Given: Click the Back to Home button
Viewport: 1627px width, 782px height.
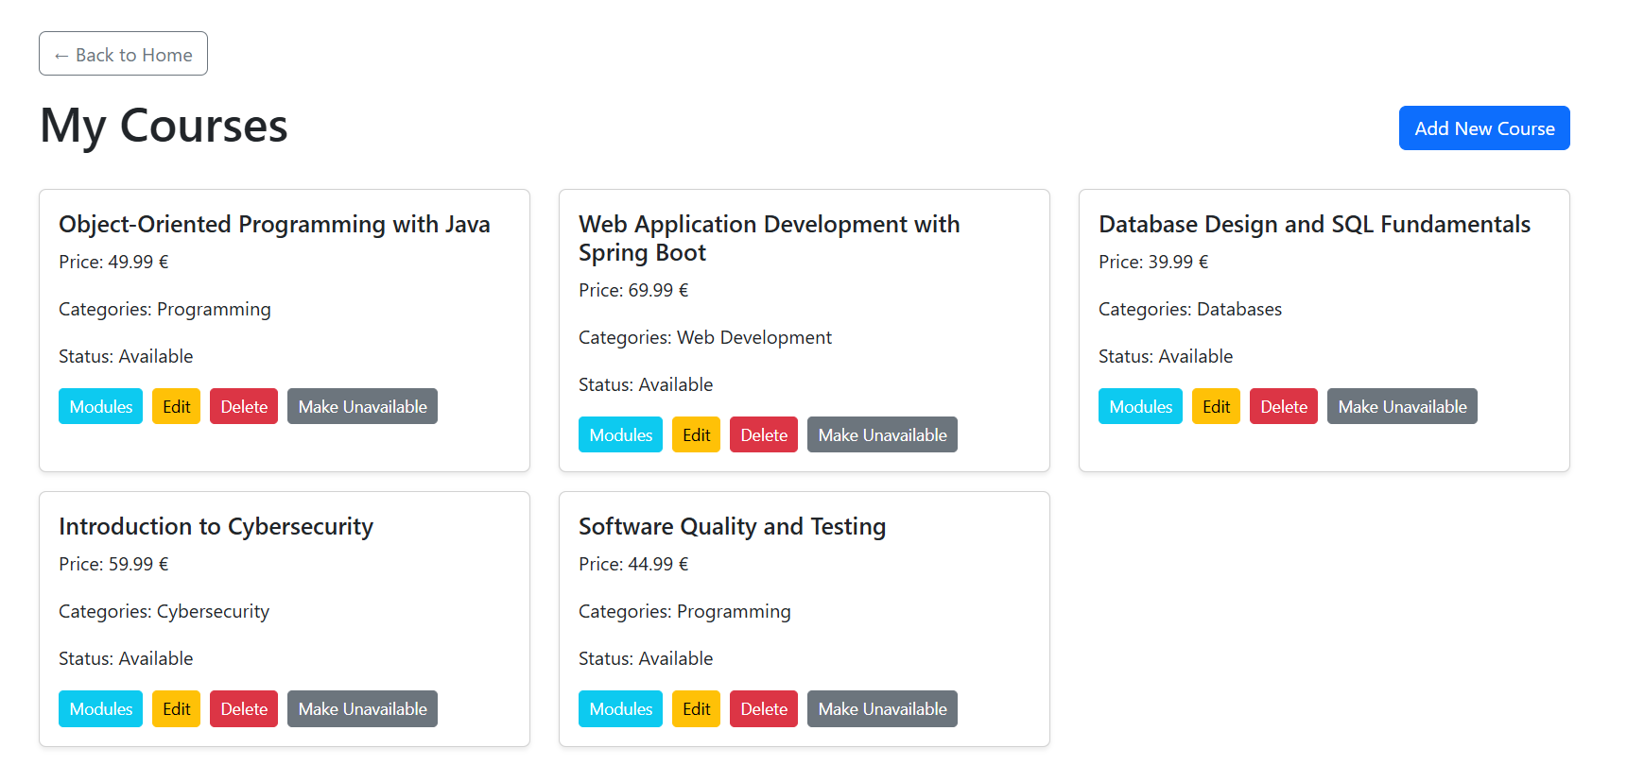Looking at the screenshot, I should point(123,54).
